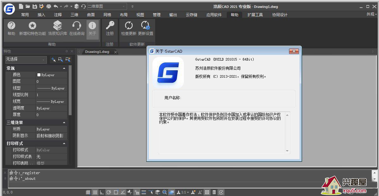Open the knowledge base stack icon in title bar
The height and width of the screenshot is (196, 379).
pyautogui.click(x=77, y=6)
